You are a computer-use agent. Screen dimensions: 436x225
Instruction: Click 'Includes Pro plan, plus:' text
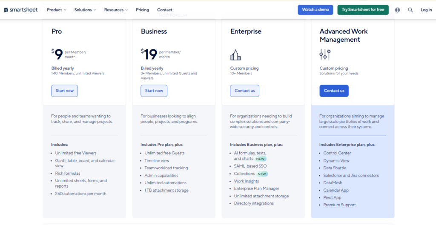point(162,145)
